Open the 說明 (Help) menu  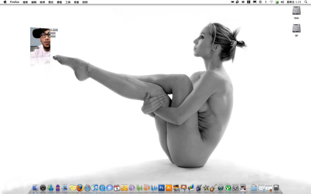coord(85,2)
